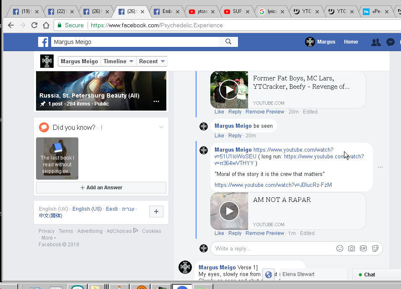Attach a photo using camera icon
The image size is (401, 289).
(352, 248)
